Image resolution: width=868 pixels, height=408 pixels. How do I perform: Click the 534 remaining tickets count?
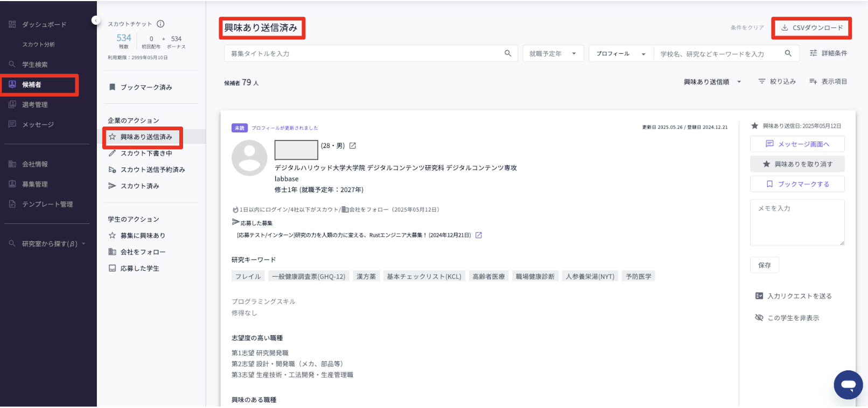point(124,38)
